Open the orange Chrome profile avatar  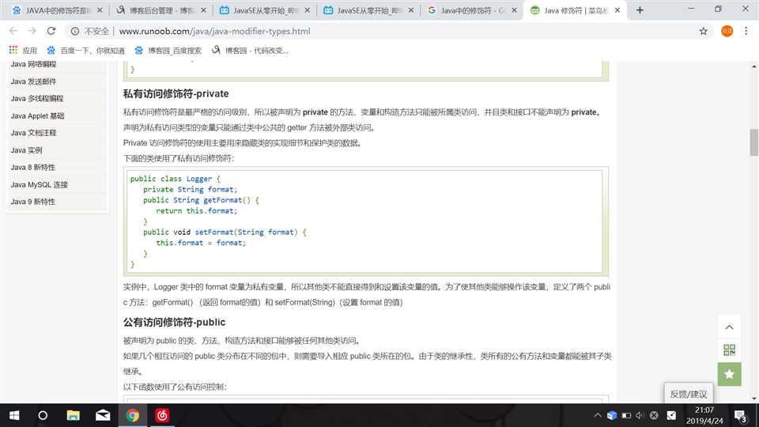(727, 31)
